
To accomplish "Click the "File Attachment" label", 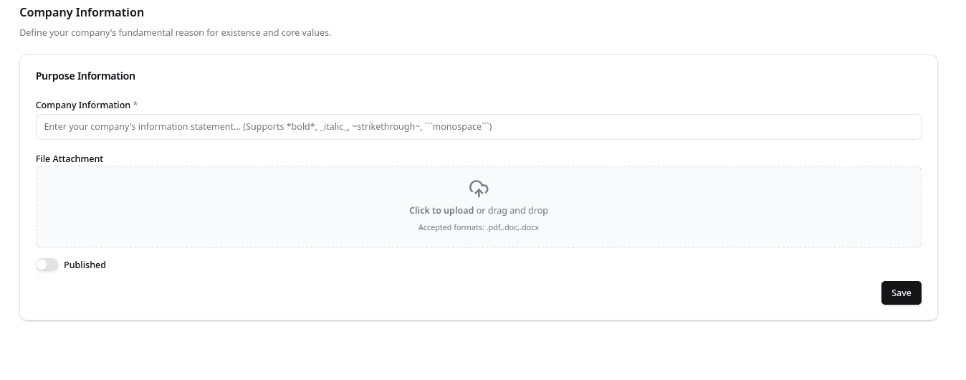I will click(70, 158).
